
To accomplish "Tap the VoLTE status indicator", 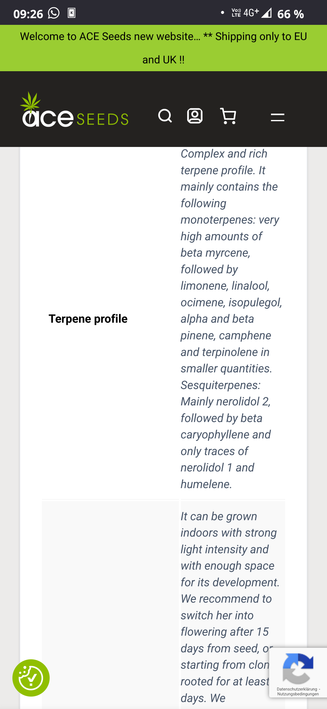I will [x=236, y=13].
